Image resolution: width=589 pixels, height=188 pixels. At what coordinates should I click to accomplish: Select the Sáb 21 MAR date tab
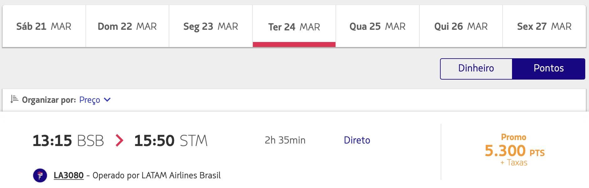pos(44,26)
